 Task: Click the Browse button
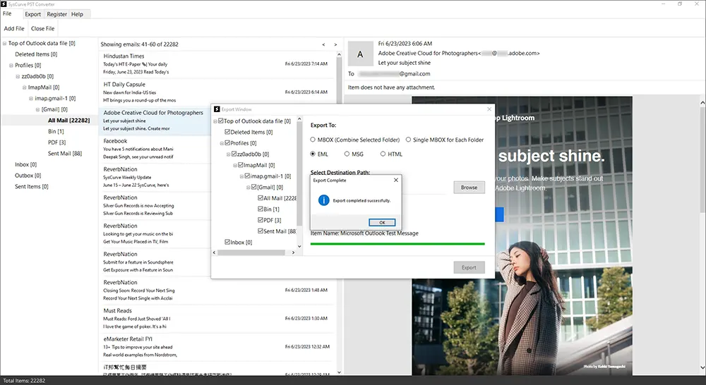coord(469,187)
